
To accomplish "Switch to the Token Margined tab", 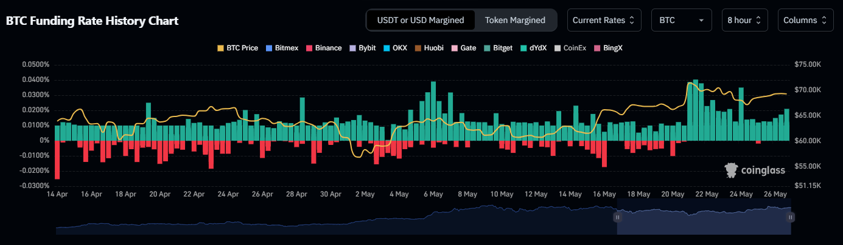I will [515, 20].
